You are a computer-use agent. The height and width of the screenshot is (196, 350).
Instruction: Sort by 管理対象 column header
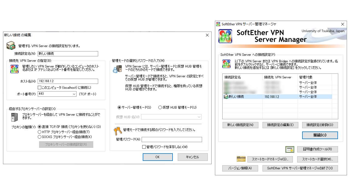tap(314, 77)
